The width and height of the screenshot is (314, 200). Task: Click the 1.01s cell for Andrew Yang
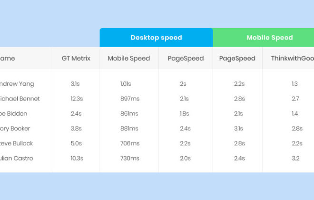coord(126,84)
